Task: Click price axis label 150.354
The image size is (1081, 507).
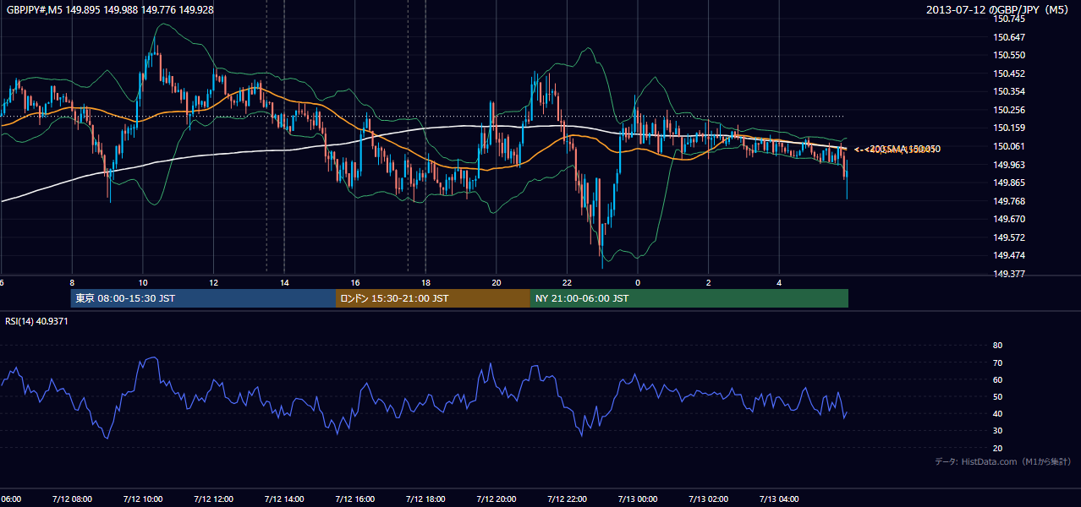Action: 1010,91
